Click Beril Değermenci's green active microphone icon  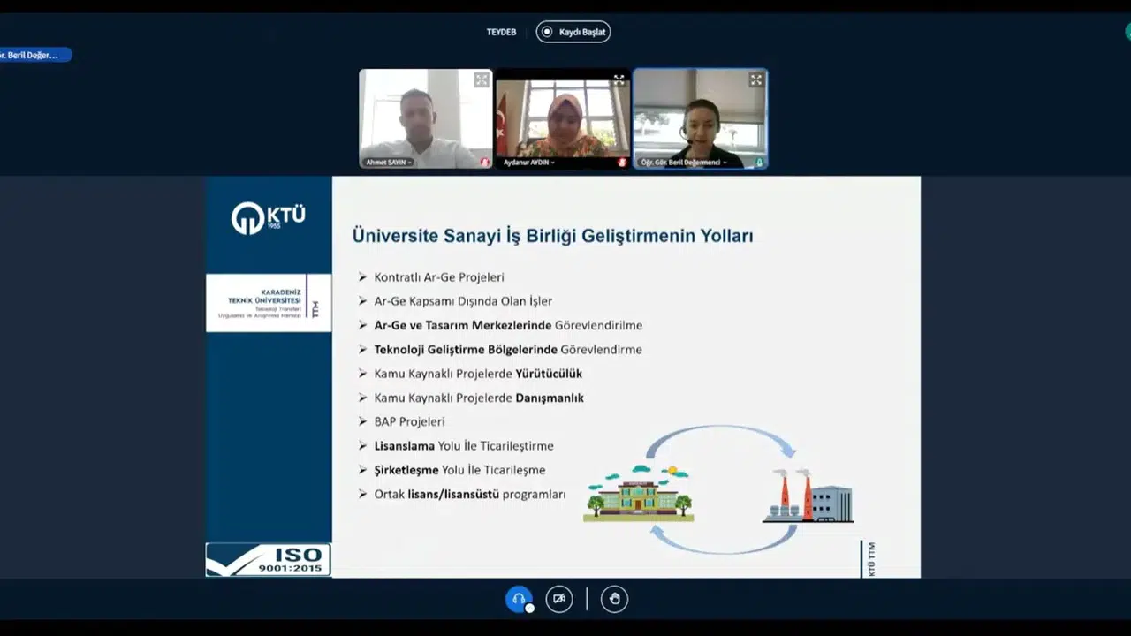point(759,163)
